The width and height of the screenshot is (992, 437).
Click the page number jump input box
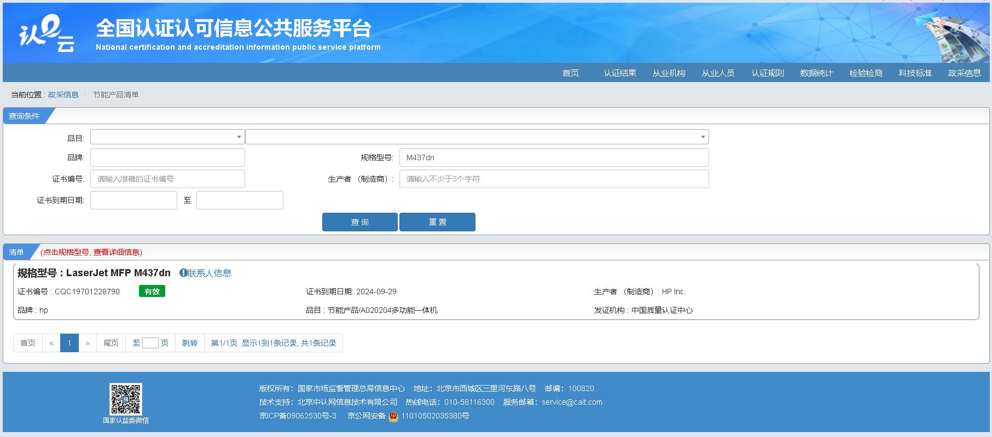[x=150, y=343]
